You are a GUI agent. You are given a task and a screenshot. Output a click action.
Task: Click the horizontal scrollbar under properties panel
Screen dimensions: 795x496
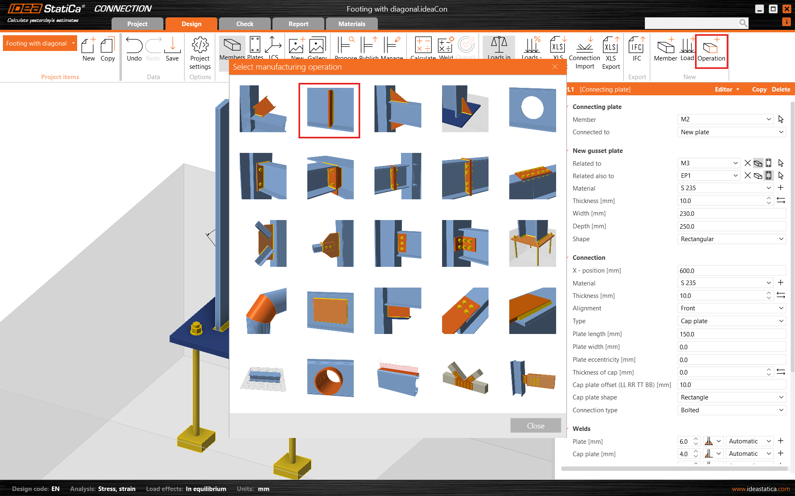(x=674, y=469)
